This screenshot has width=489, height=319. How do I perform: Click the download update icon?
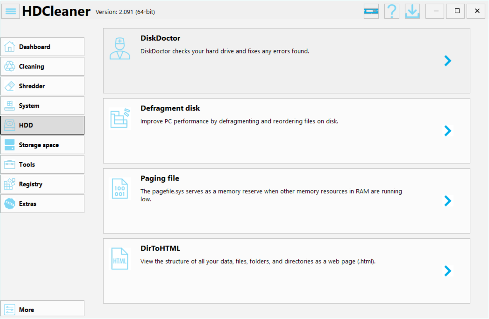(x=412, y=11)
